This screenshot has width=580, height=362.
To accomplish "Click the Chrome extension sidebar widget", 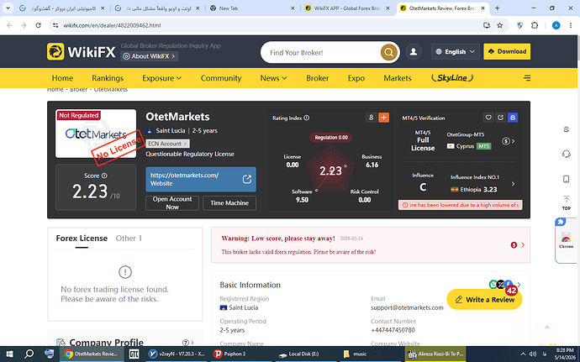I will tap(567, 240).
